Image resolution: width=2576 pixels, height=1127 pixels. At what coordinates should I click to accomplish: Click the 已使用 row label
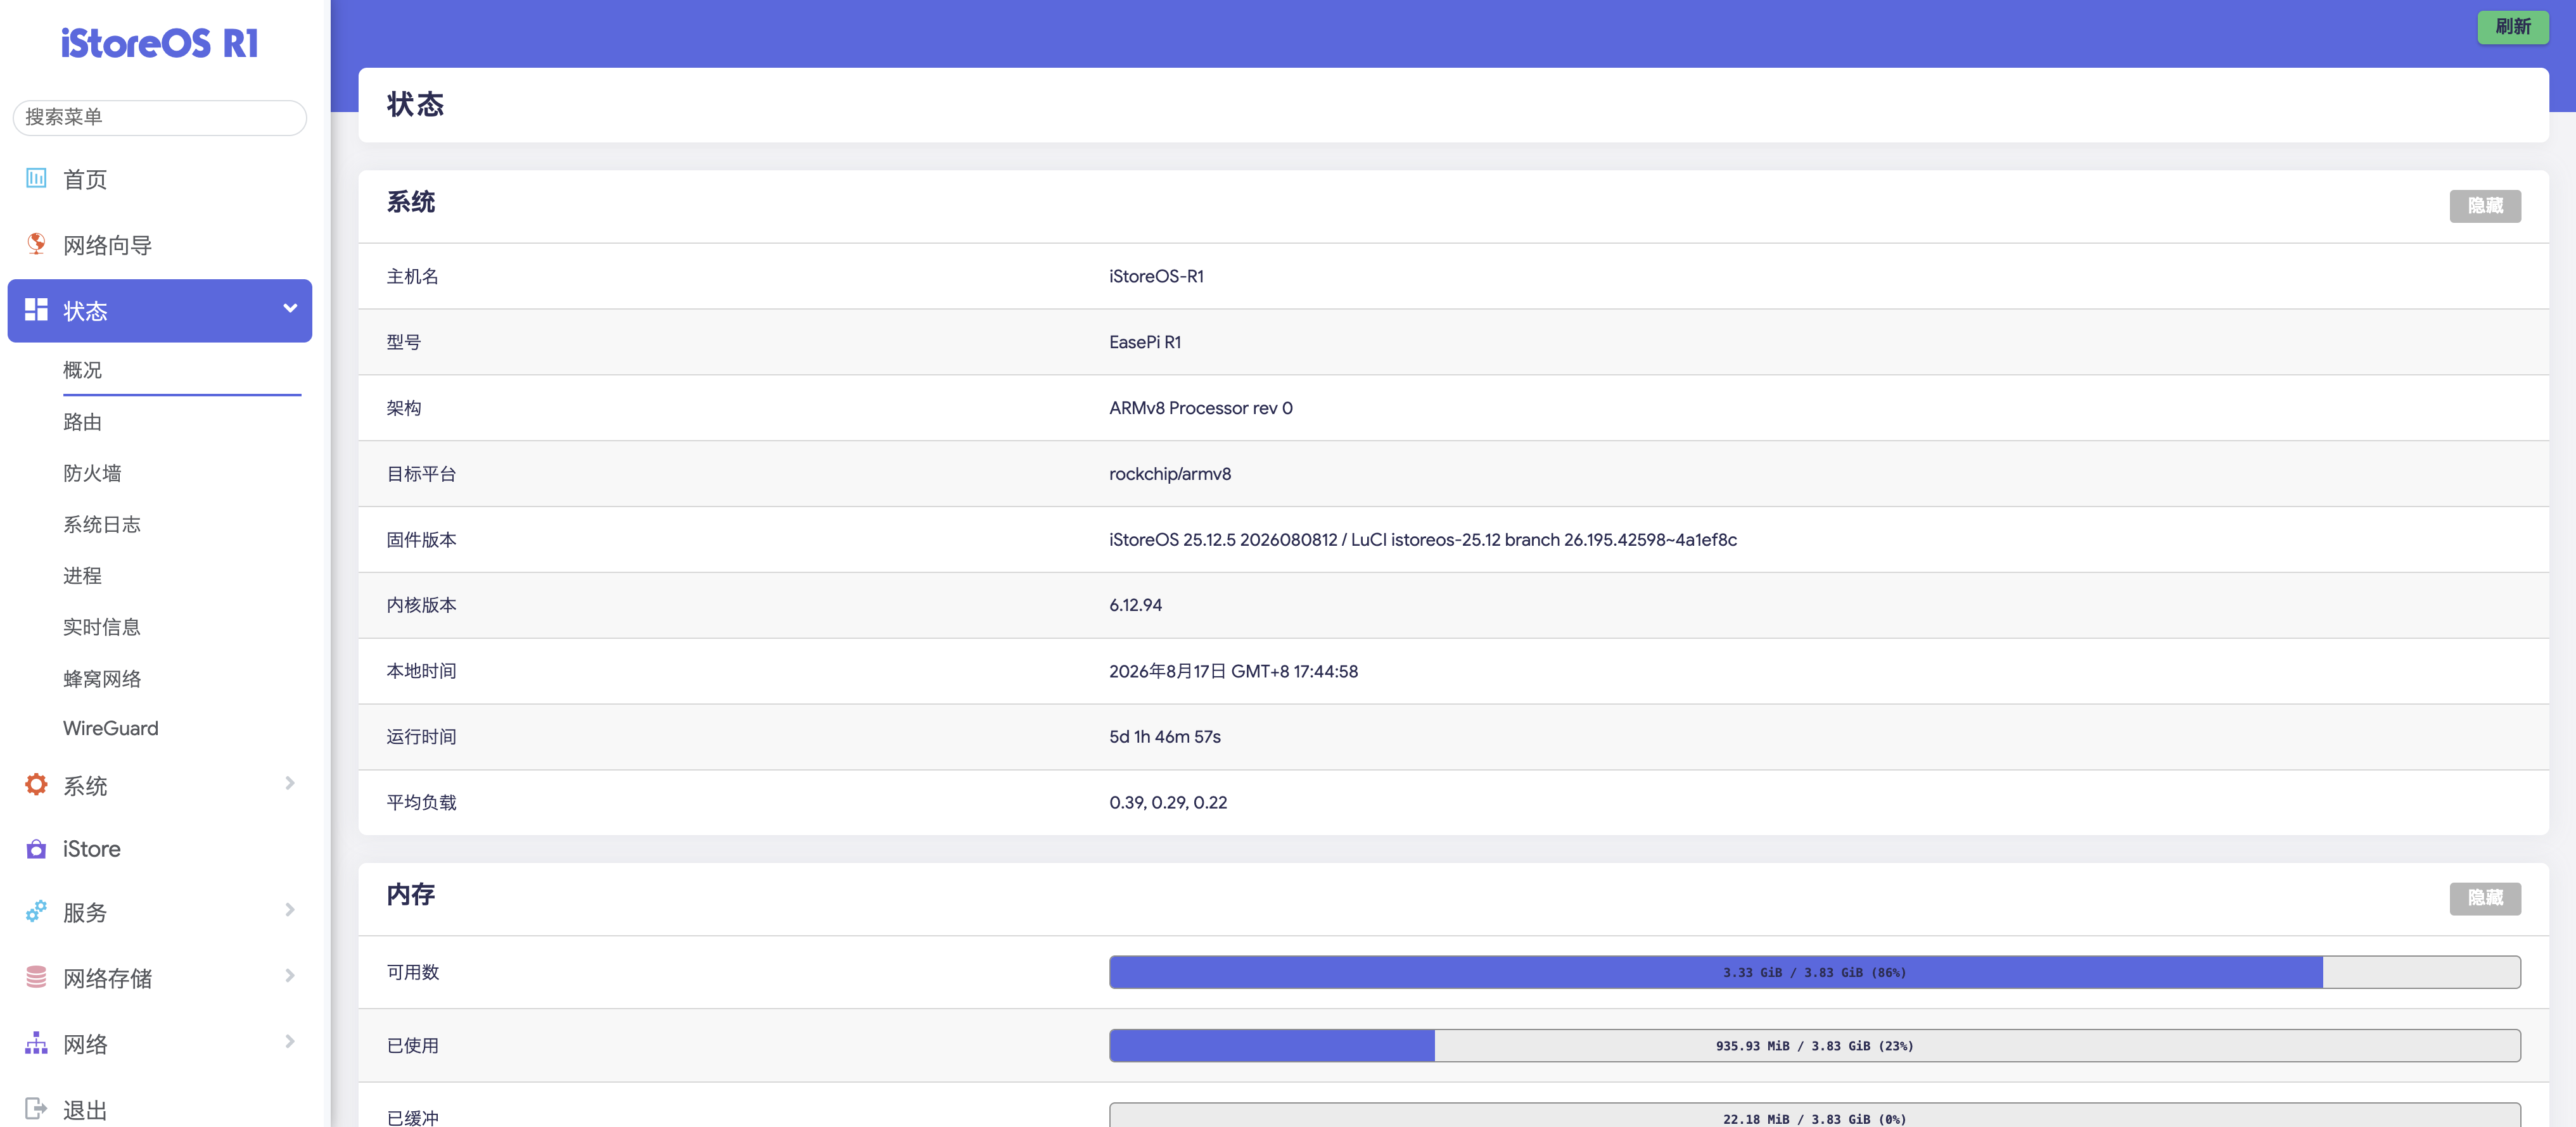[413, 1046]
